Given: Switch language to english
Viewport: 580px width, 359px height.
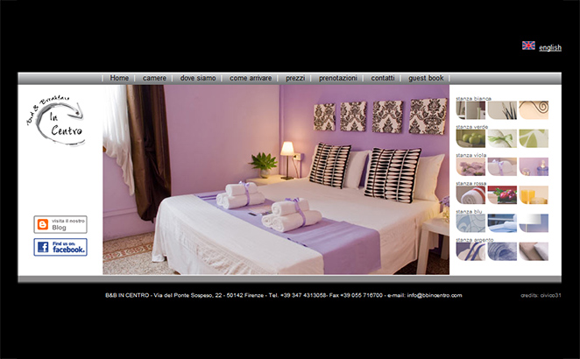Looking at the screenshot, I should (x=550, y=47).
